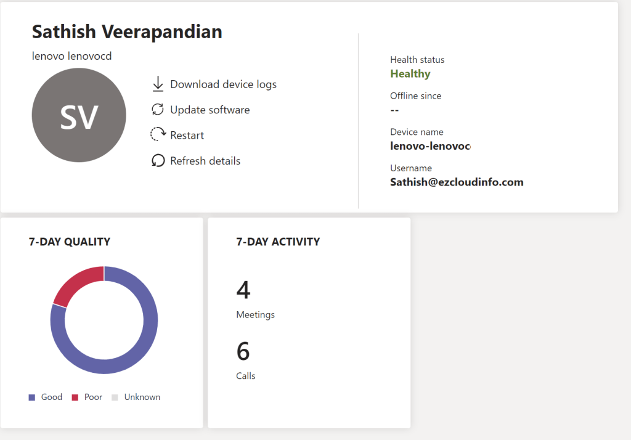
Task: Click the Sathish@ezcloudinfo.com username
Action: [x=457, y=182]
